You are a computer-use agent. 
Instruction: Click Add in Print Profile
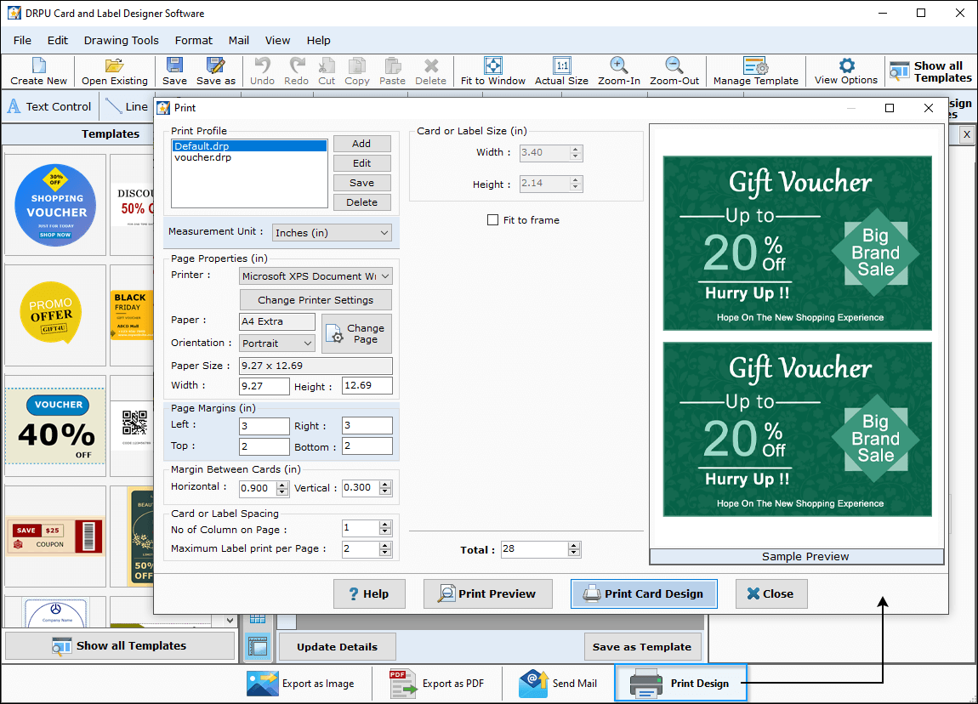tap(361, 144)
